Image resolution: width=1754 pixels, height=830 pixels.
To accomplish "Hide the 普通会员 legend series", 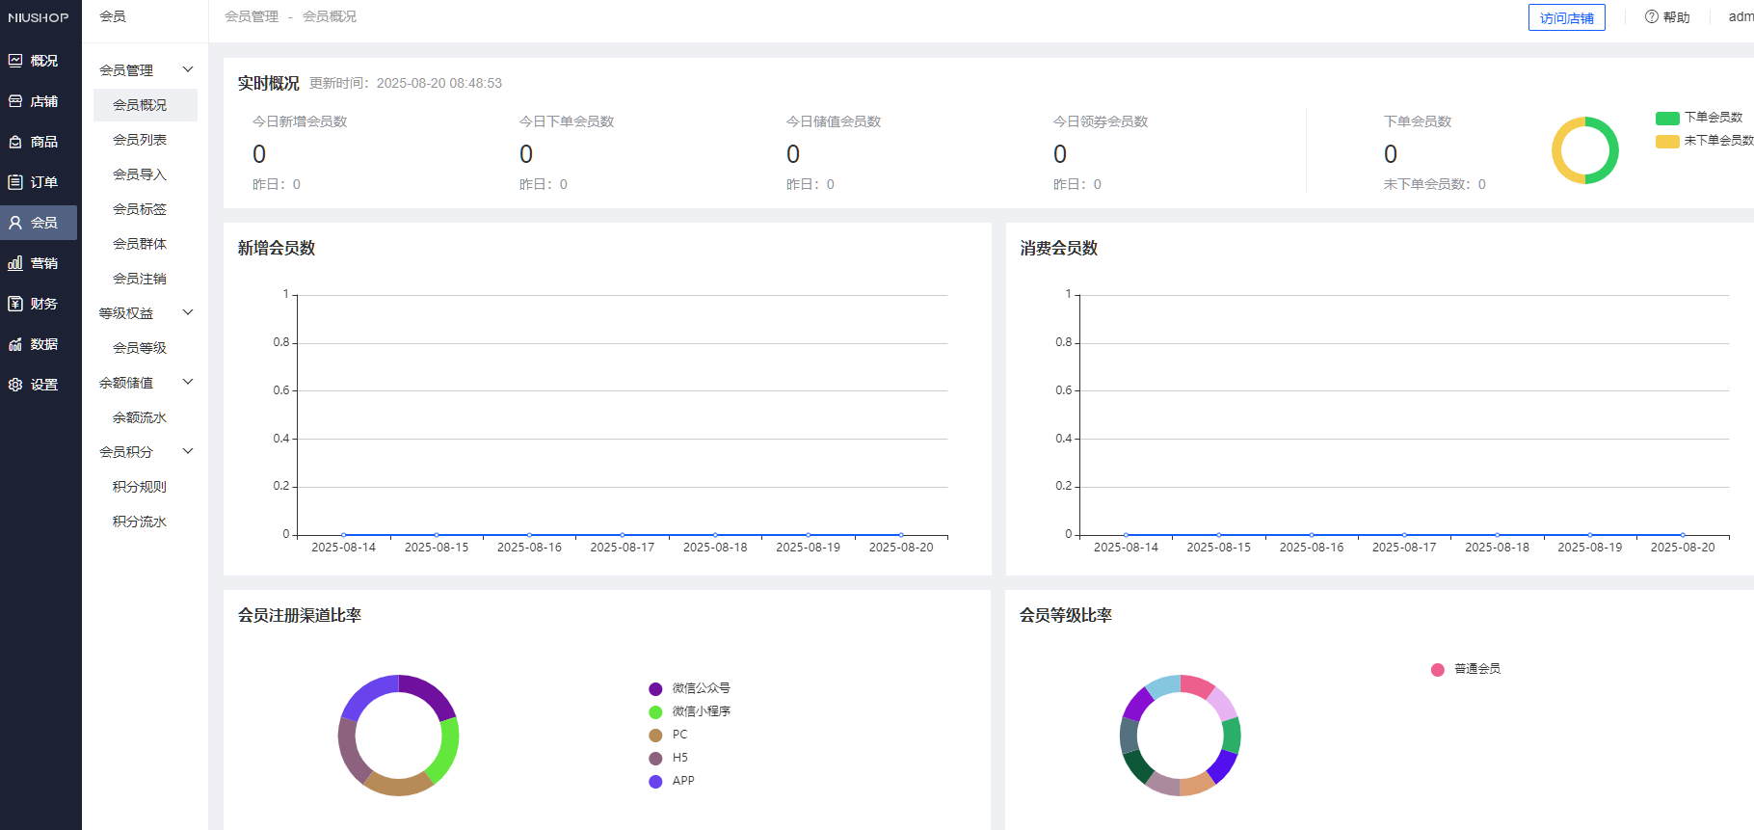I will [1437, 669].
